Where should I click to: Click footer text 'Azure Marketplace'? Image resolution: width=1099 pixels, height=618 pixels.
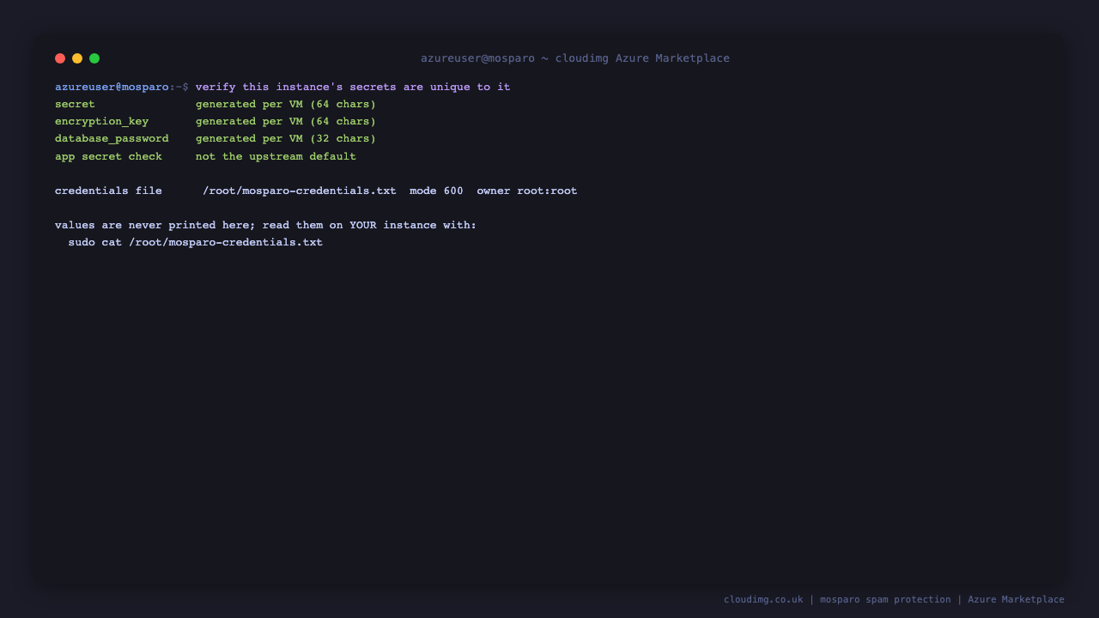[x=1016, y=600]
